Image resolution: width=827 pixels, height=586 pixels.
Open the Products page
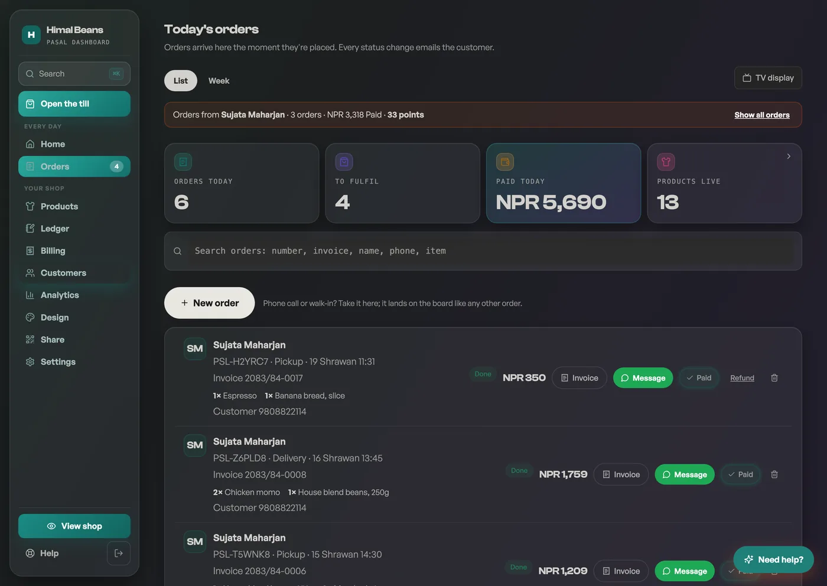[74, 206]
